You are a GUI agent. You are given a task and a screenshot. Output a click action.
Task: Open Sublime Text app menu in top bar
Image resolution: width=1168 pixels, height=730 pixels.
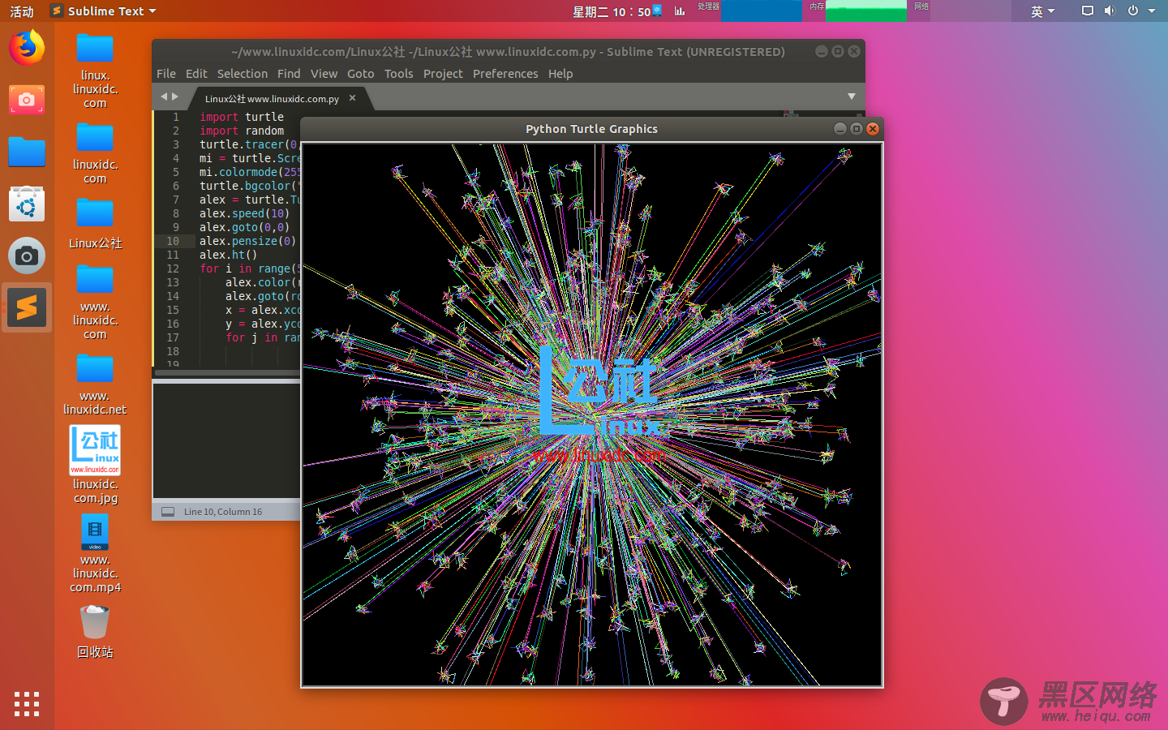point(103,11)
